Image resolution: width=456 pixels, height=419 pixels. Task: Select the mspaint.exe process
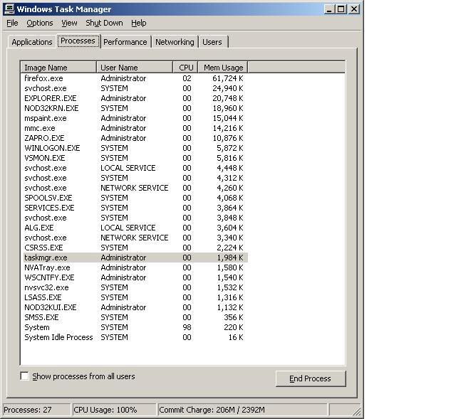[x=45, y=118]
